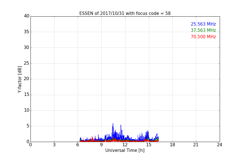Click the x-axis tick value 3

(54, 145)
